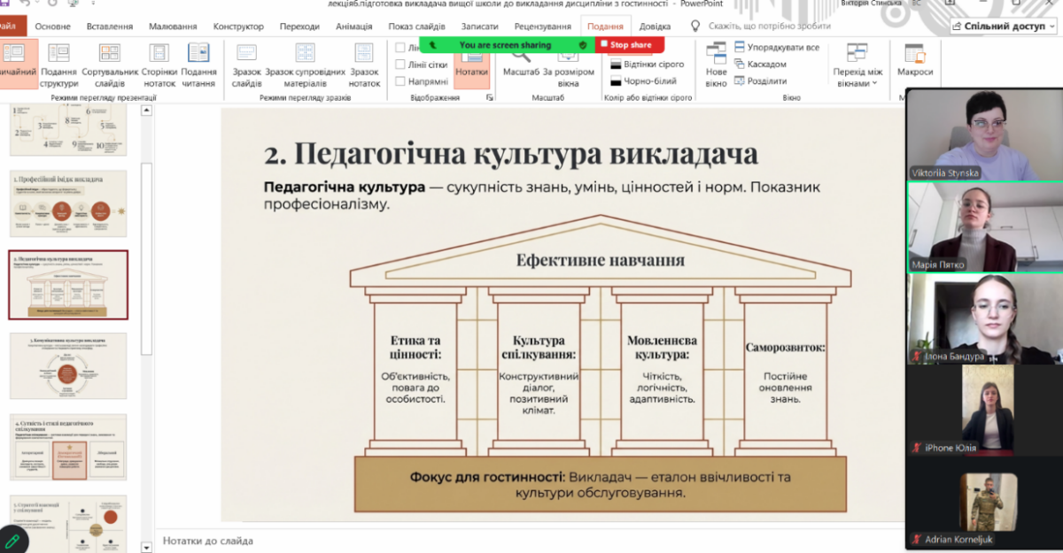Viewport: 1063px width, 553px height.
Task: Enable the Лінії сітки checkbox
Action: (x=401, y=65)
